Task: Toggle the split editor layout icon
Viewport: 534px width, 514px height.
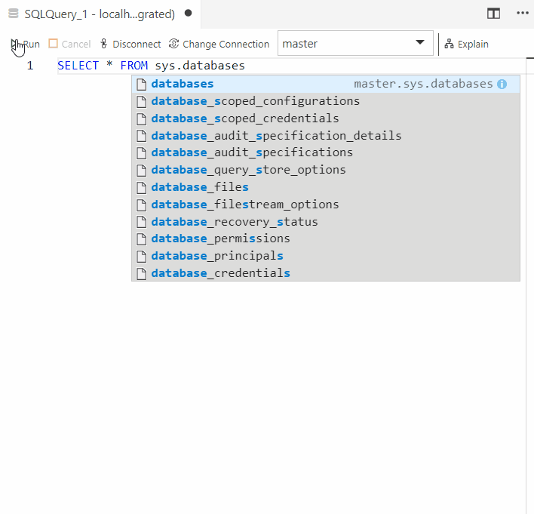Action: pos(493,14)
